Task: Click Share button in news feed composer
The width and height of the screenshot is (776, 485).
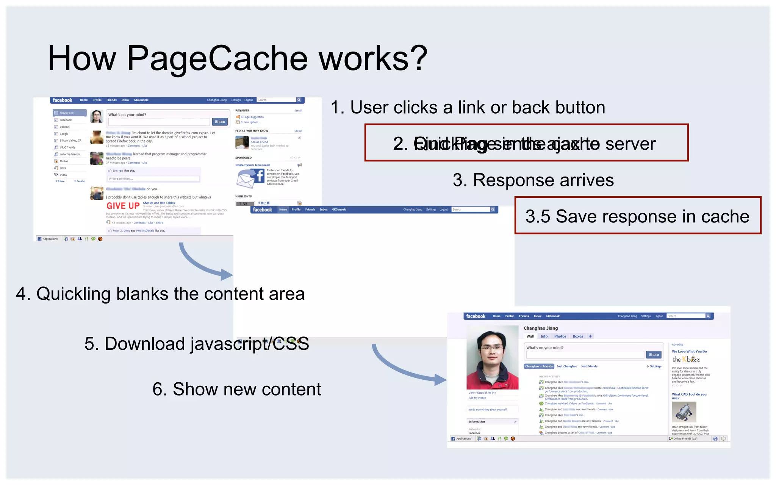Action: pyautogui.click(x=220, y=122)
